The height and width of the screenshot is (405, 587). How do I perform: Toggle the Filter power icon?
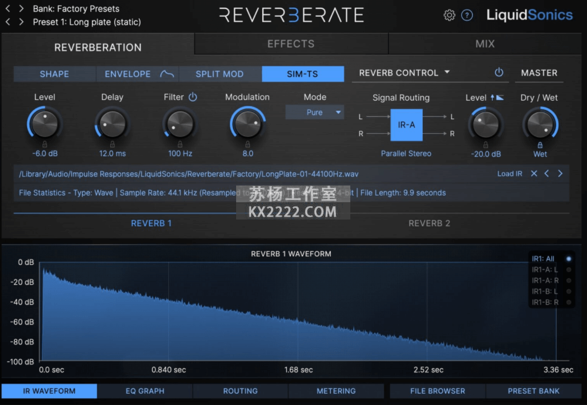[x=193, y=97]
